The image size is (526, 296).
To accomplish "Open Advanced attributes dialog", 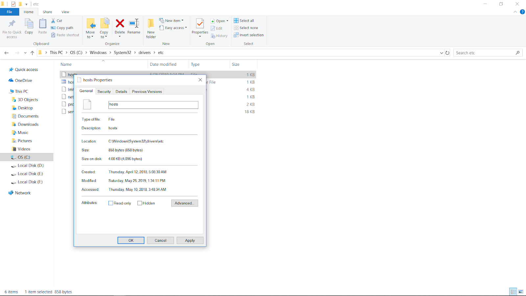I will (x=184, y=203).
